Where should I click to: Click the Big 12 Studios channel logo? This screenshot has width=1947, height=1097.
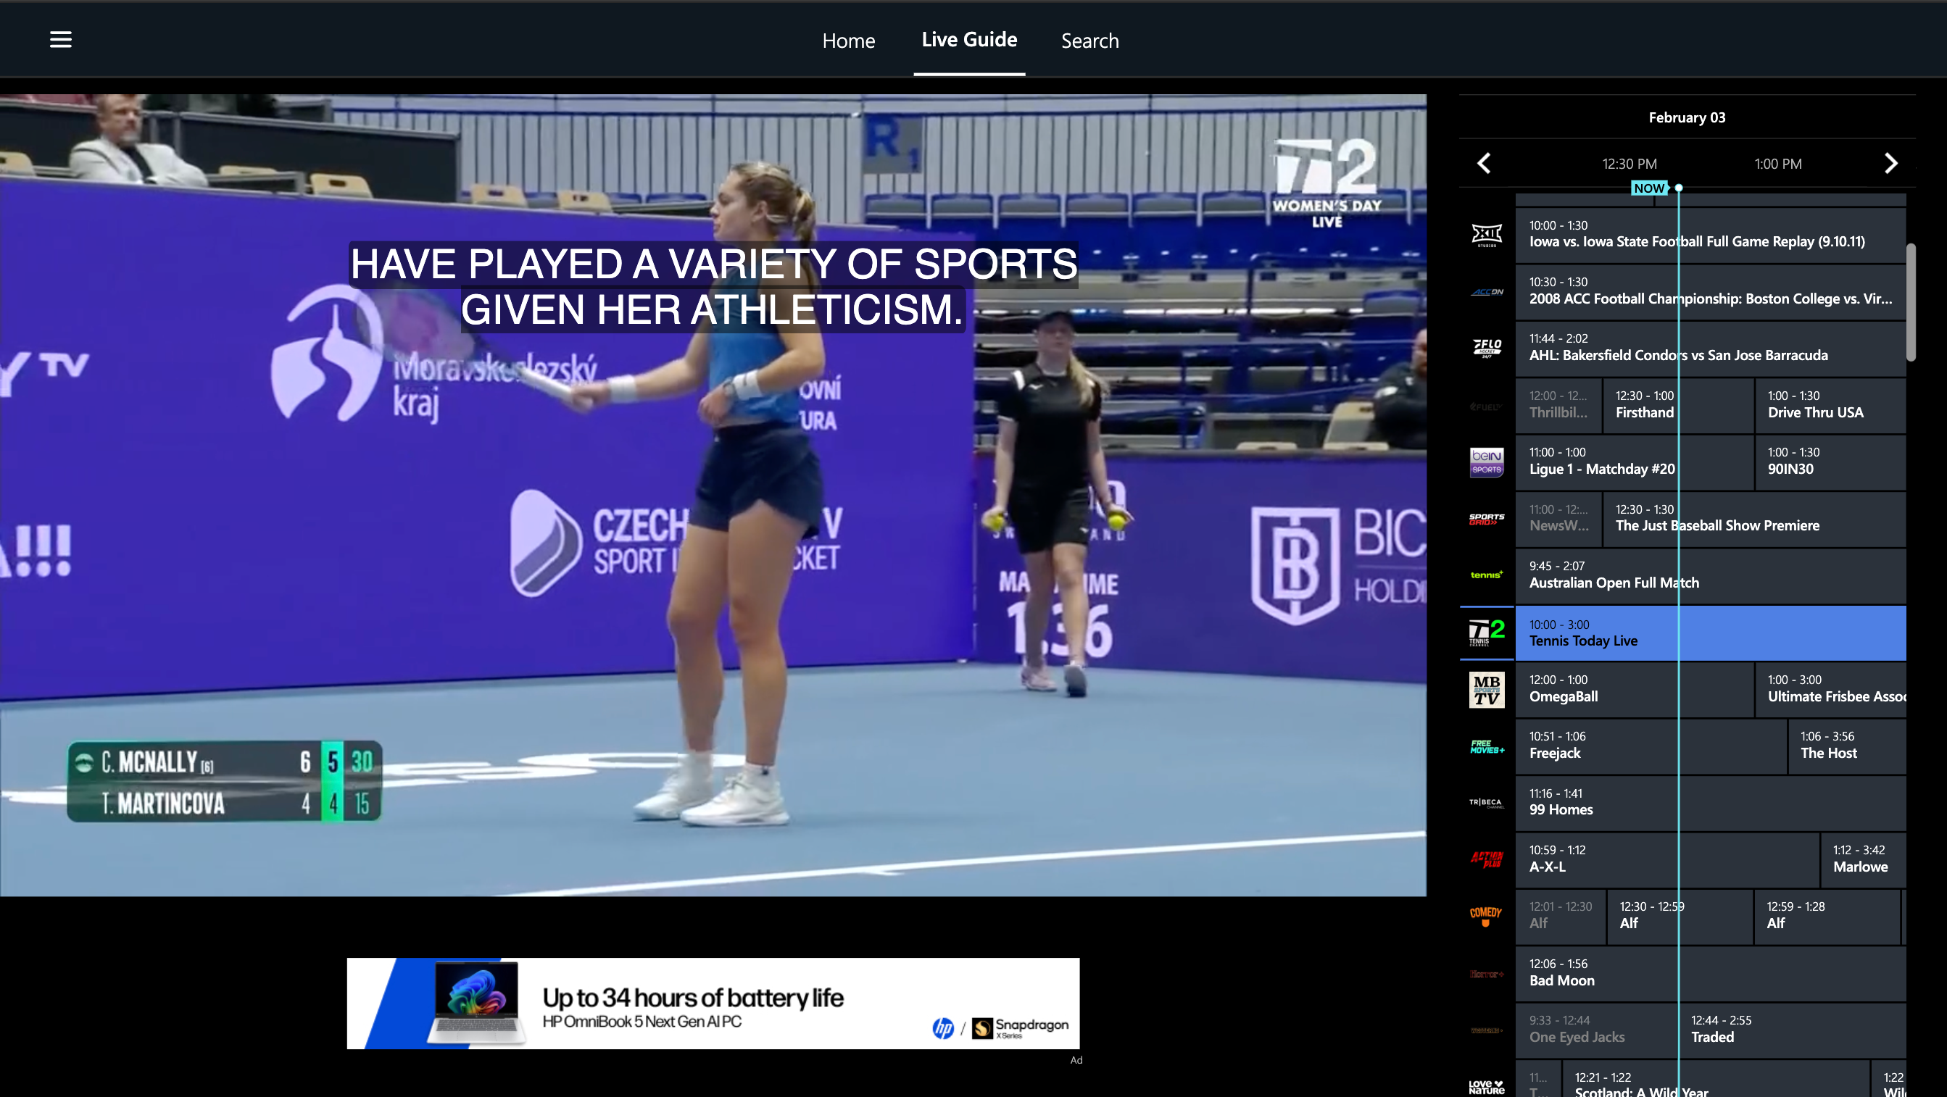1486,235
